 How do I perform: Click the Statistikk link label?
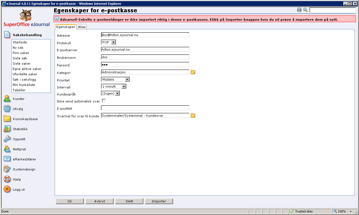(20, 129)
